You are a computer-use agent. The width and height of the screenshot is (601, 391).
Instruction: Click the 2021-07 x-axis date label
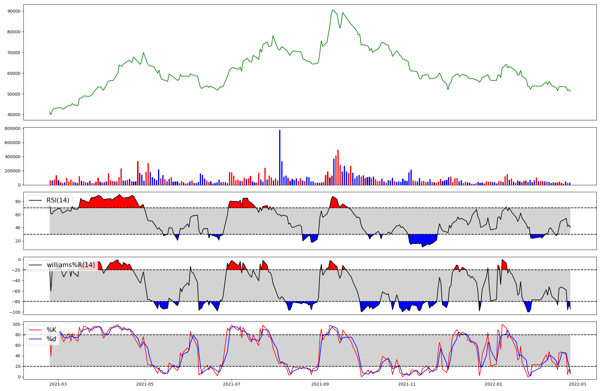(232, 384)
